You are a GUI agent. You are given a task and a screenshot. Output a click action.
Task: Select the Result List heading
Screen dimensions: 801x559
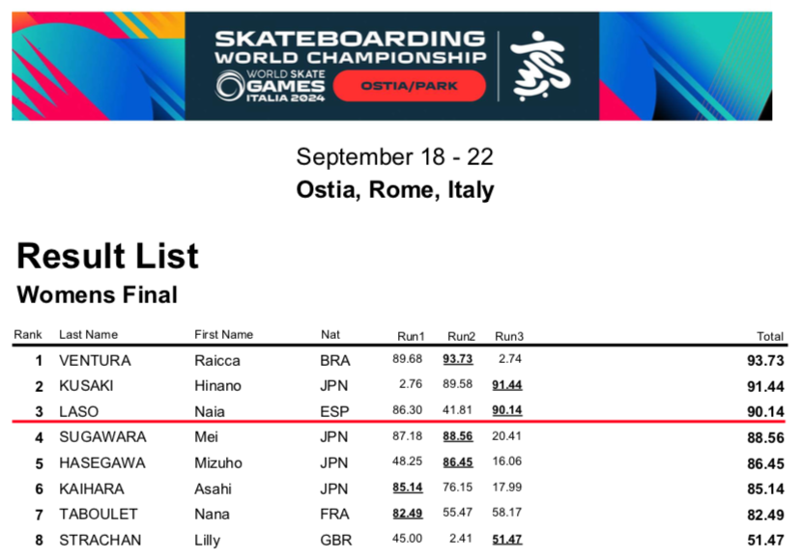[108, 256]
